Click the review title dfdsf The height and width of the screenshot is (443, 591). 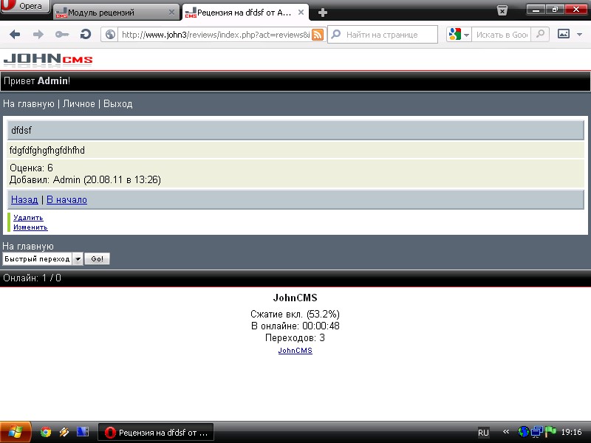point(21,131)
